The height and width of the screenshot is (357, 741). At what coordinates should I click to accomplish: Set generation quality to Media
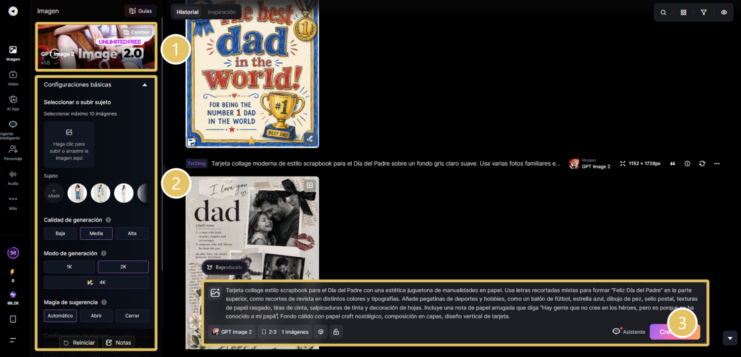[96, 233]
